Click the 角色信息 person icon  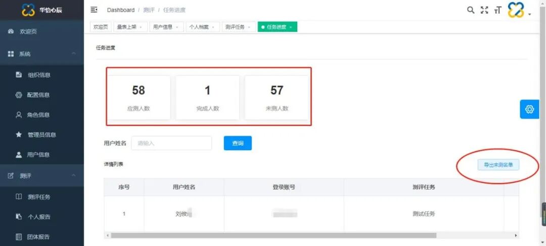pos(19,114)
